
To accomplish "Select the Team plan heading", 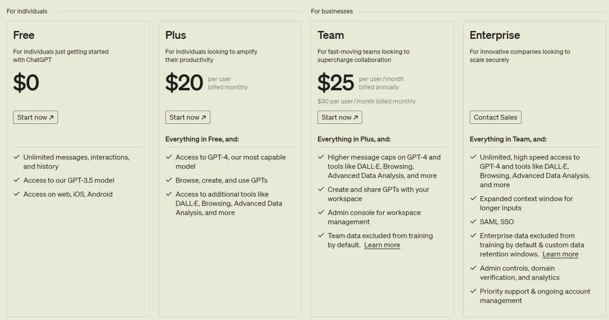I will pyautogui.click(x=330, y=35).
